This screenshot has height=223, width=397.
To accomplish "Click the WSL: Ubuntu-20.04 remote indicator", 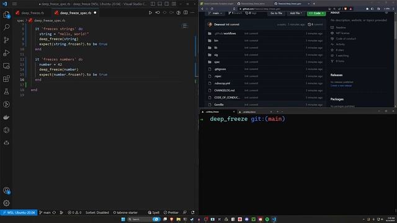I will [19, 212].
